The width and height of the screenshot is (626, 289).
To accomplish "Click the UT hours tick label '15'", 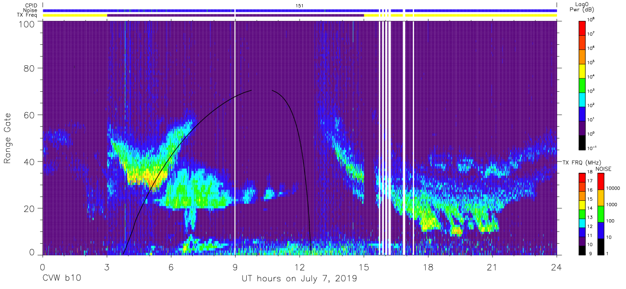I will tap(364, 267).
